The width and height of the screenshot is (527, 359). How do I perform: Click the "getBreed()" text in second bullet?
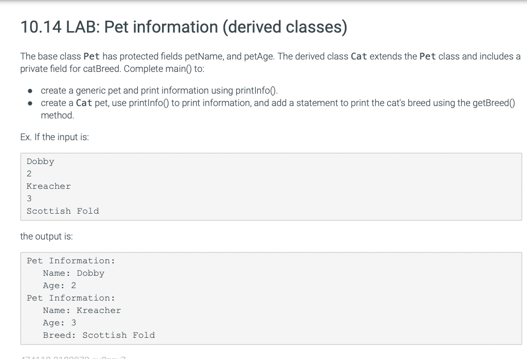494,103
